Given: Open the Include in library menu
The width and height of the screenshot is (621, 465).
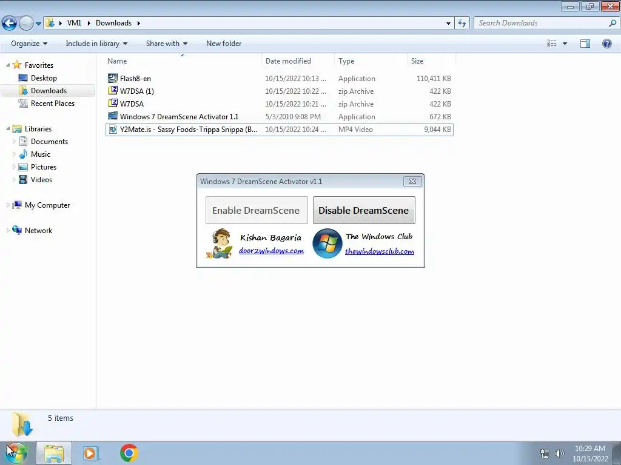Looking at the screenshot, I should (96, 44).
